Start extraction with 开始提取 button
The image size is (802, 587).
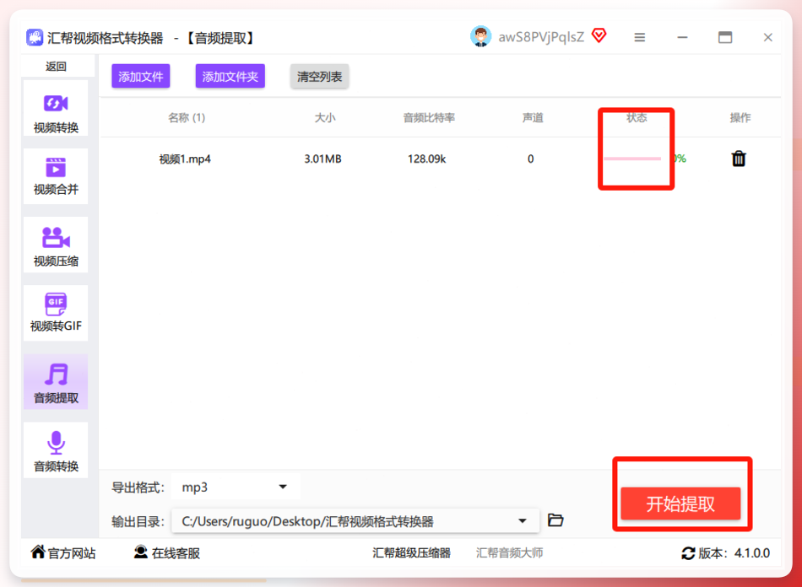[x=680, y=504]
